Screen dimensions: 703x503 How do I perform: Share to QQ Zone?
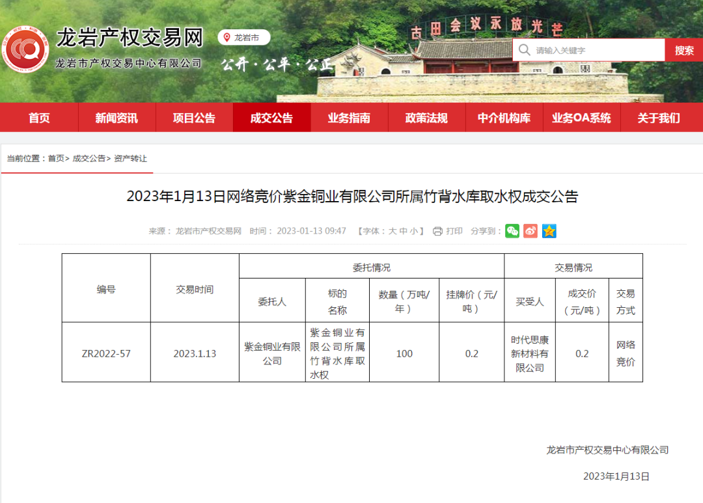tap(549, 231)
